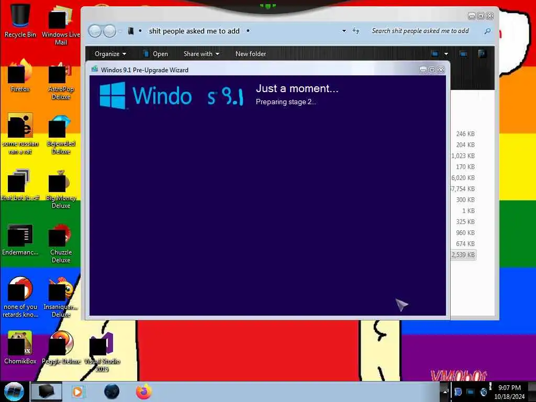Show hidden system tray icons

[x=445, y=390]
